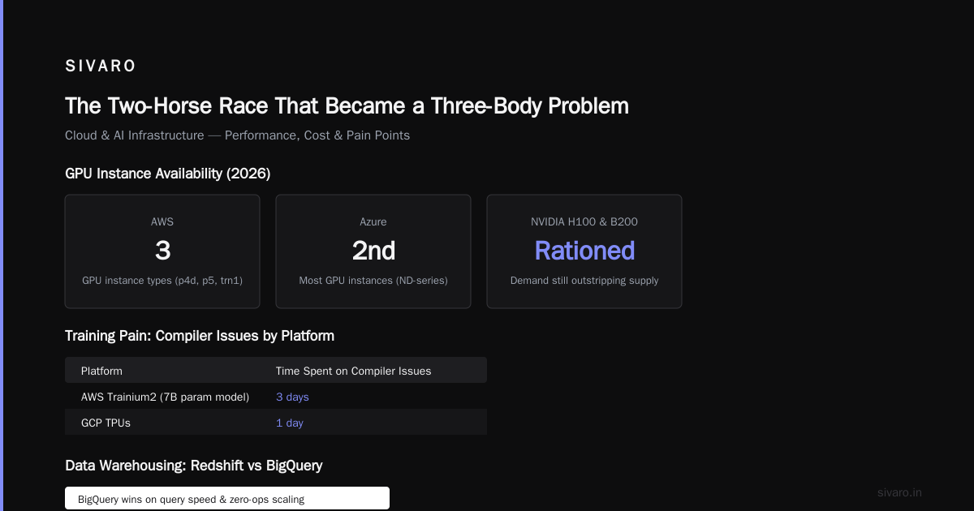Click Demand still outstripping supply caption
The height and width of the screenshot is (511, 974).
point(584,281)
